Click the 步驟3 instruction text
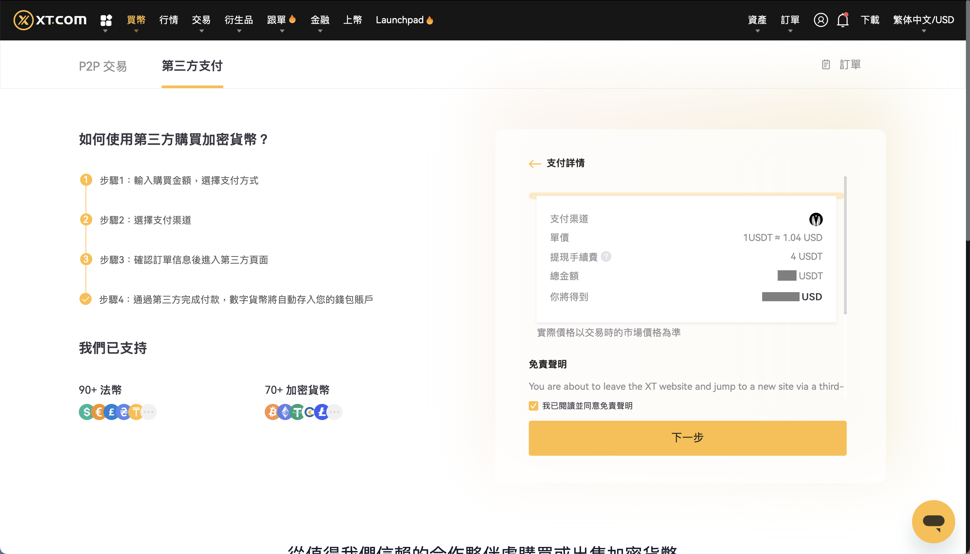 coord(184,259)
